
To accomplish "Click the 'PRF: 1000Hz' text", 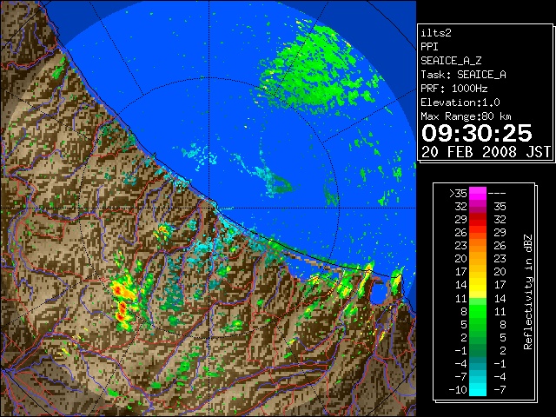I will [x=454, y=89].
